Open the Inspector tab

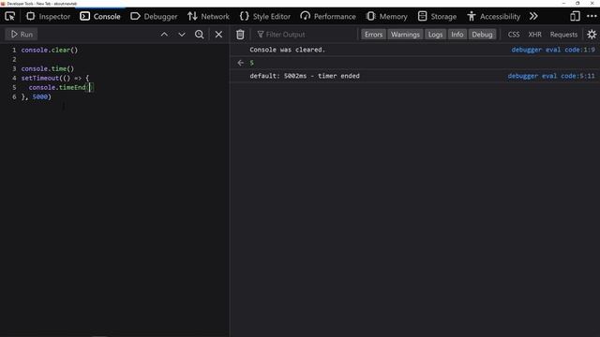point(48,17)
